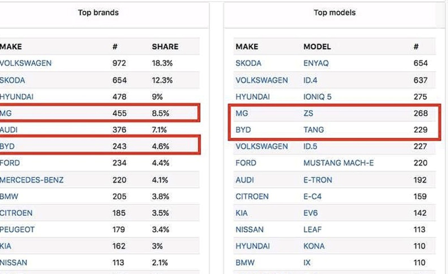Click VOLKSWAGEN link in the ID.4 row
Image resolution: width=448 pixels, height=274 pixels.
coord(261,80)
